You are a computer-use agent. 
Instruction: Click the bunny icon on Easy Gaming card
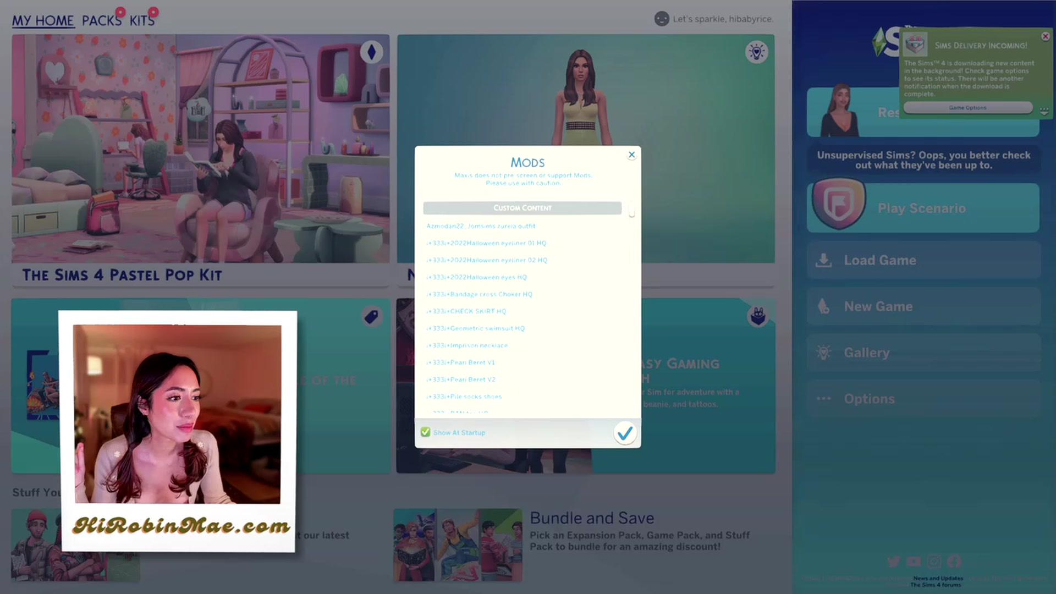pos(758,316)
